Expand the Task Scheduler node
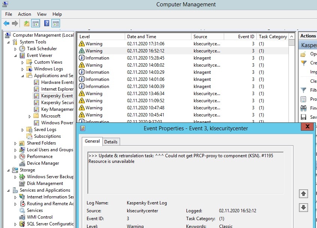Viewport: 317px width, 228px height. [15, 49]
